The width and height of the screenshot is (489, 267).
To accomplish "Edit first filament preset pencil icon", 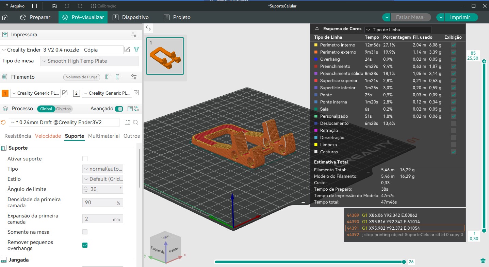I will [x=65, y=93].
